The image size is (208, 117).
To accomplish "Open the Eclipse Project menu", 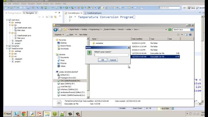I will (x=46, y=4).
